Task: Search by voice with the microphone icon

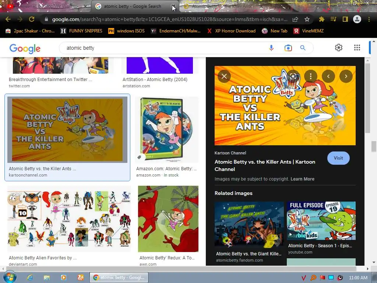Action: point(271,48)
